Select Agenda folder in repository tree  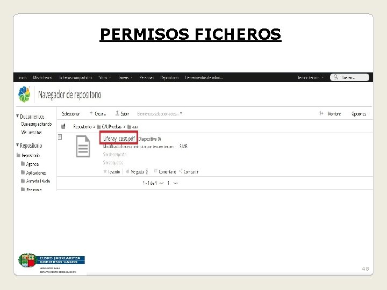point(32,164)
